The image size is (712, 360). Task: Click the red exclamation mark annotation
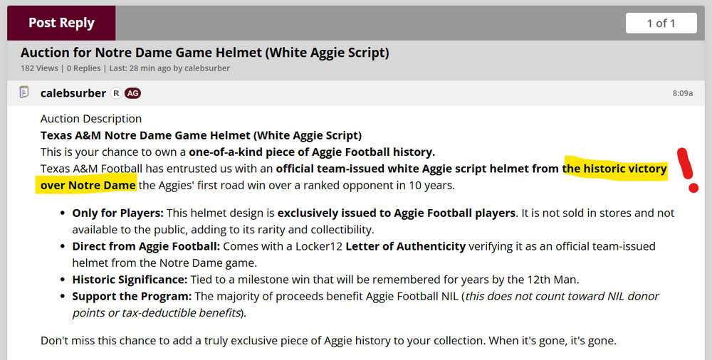coord(688,171)
